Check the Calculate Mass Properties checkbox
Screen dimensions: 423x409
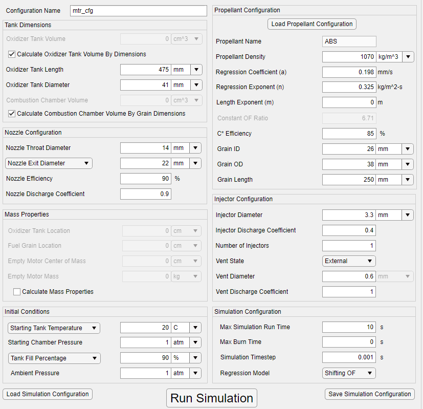[17, 292]
